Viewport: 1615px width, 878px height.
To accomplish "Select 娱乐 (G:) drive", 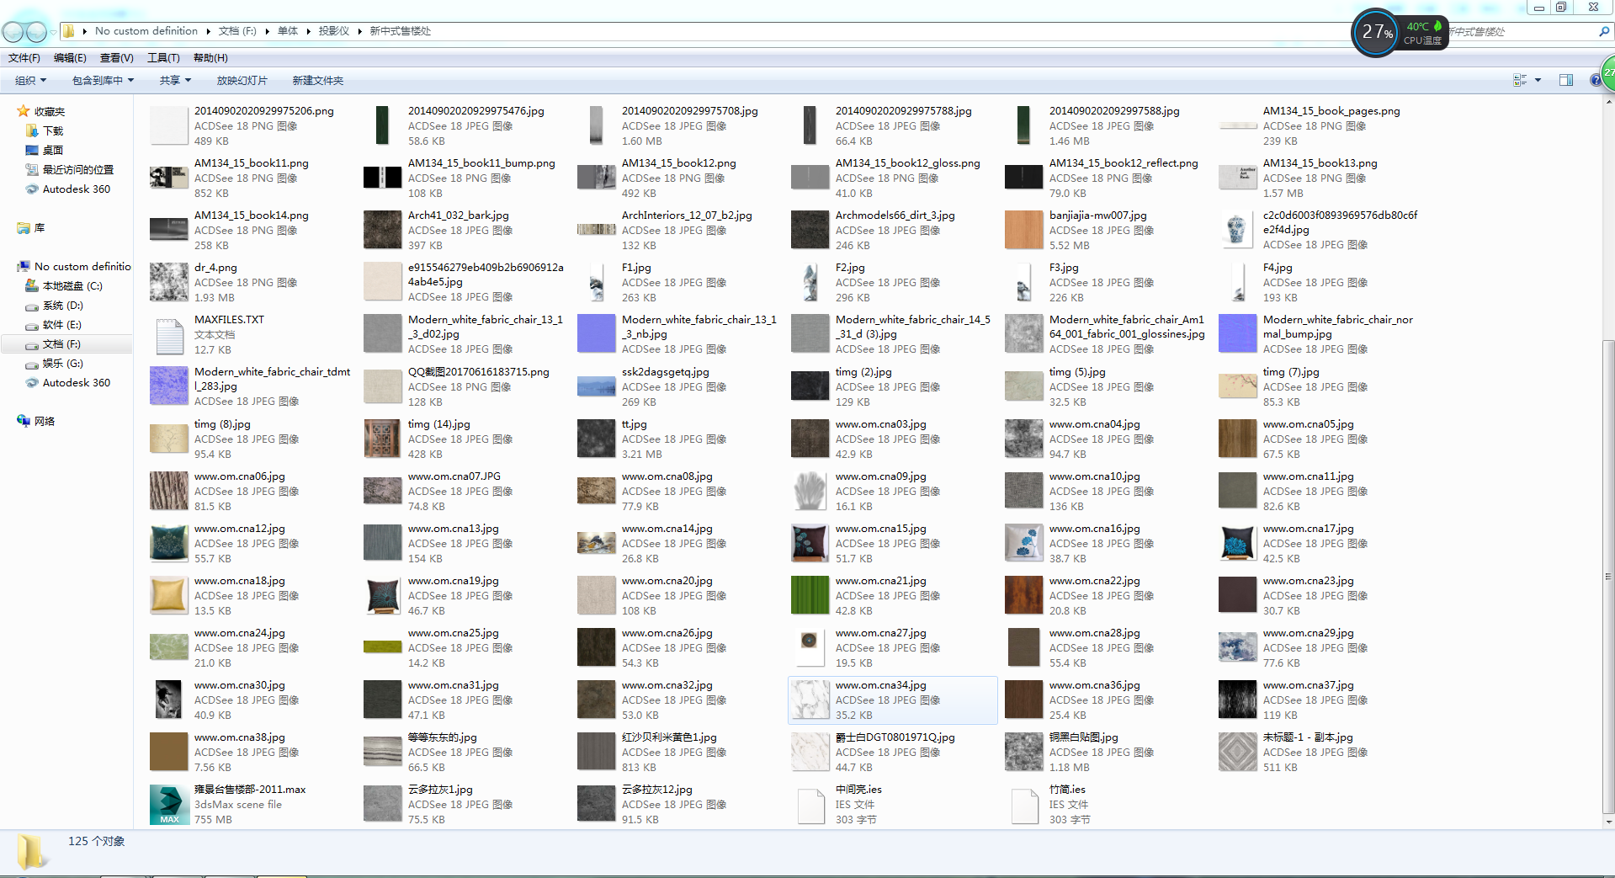I will pos(62,364).
